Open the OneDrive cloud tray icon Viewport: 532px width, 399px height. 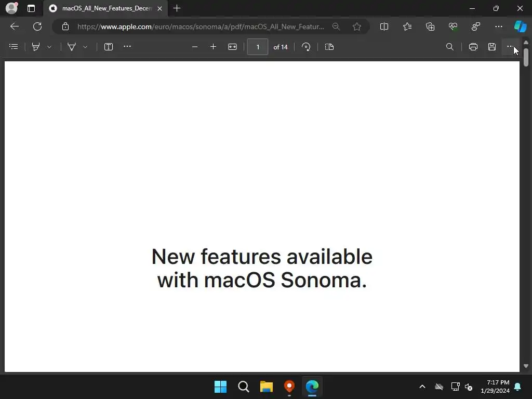pos(439,387)
